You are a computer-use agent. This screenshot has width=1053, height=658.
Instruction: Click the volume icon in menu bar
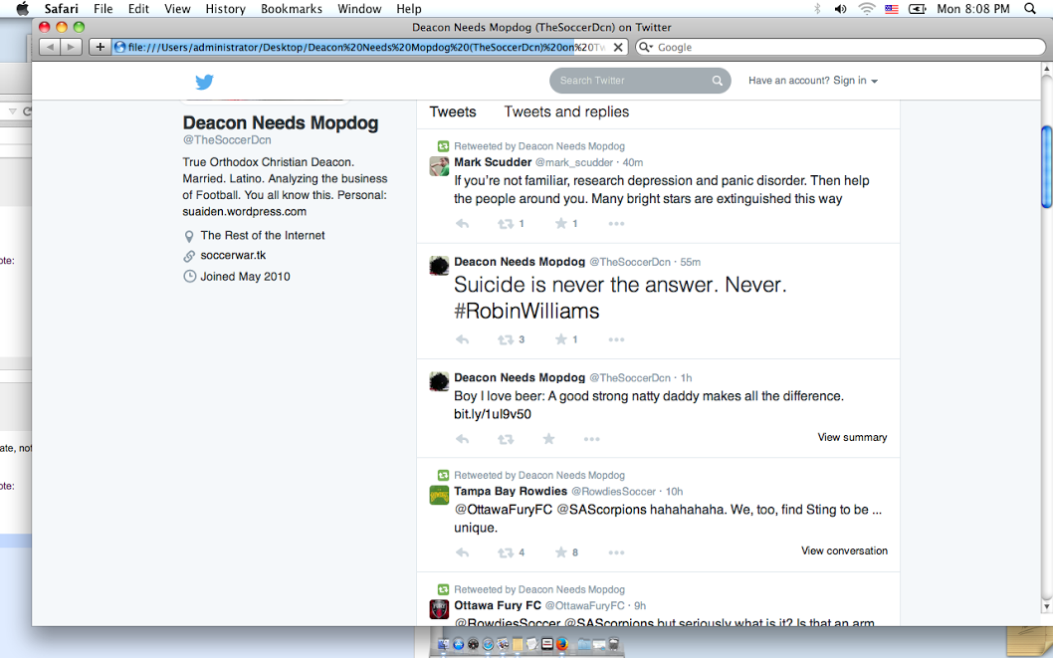coord(840,9)
